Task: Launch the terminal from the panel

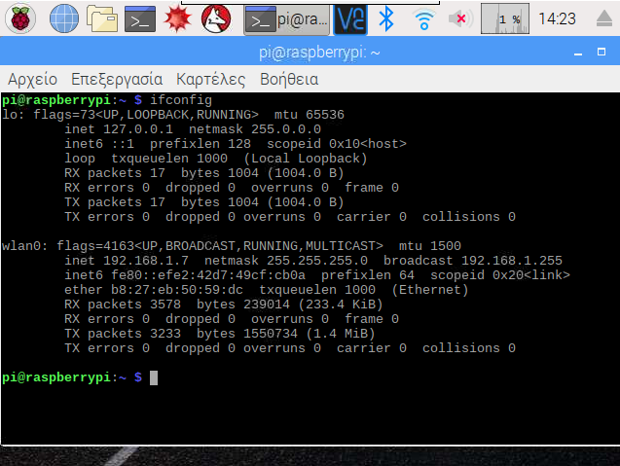Action: [140, 18]
